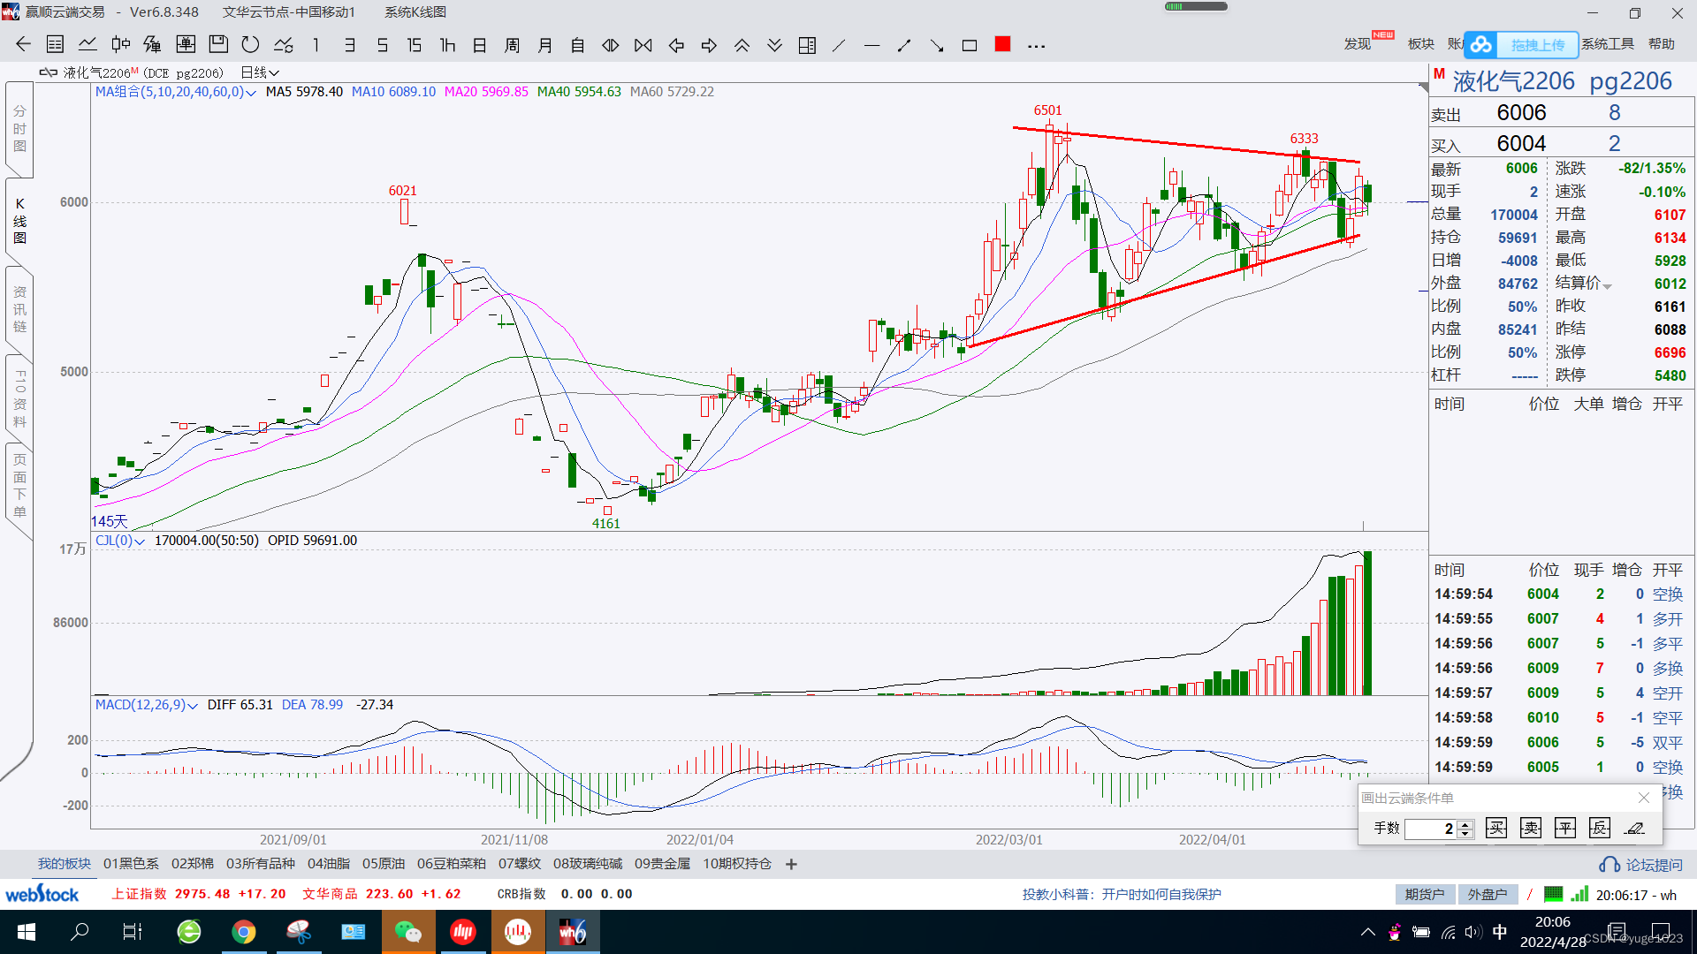The width and height of the screenshot is (1697, 954).
Task: Open more tools with the ellipsis icon
Action: tap(1036, 45)
